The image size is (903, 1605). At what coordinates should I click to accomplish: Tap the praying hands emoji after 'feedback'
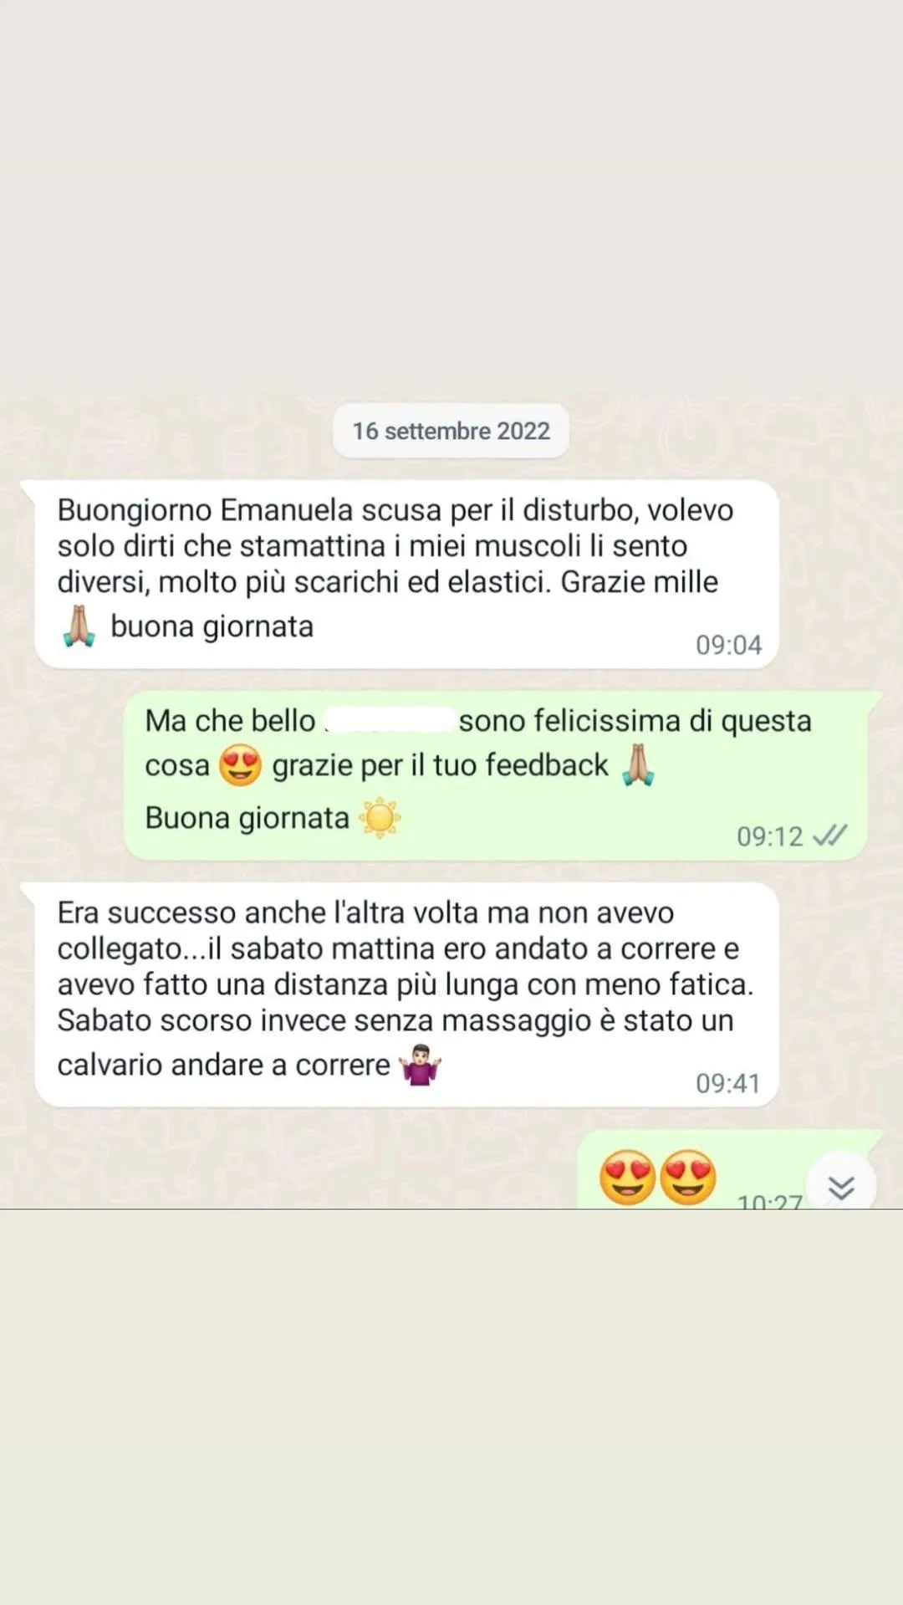638,765
